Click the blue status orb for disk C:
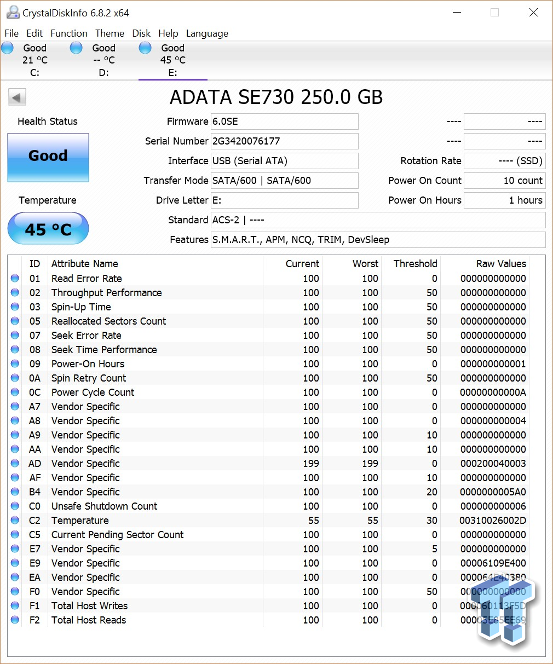The image size is (553, 664). [8, 48]
